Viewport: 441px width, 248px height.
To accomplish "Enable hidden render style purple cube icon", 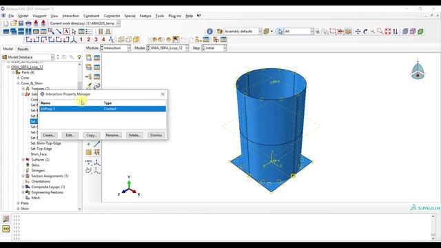I will [413, 32].
